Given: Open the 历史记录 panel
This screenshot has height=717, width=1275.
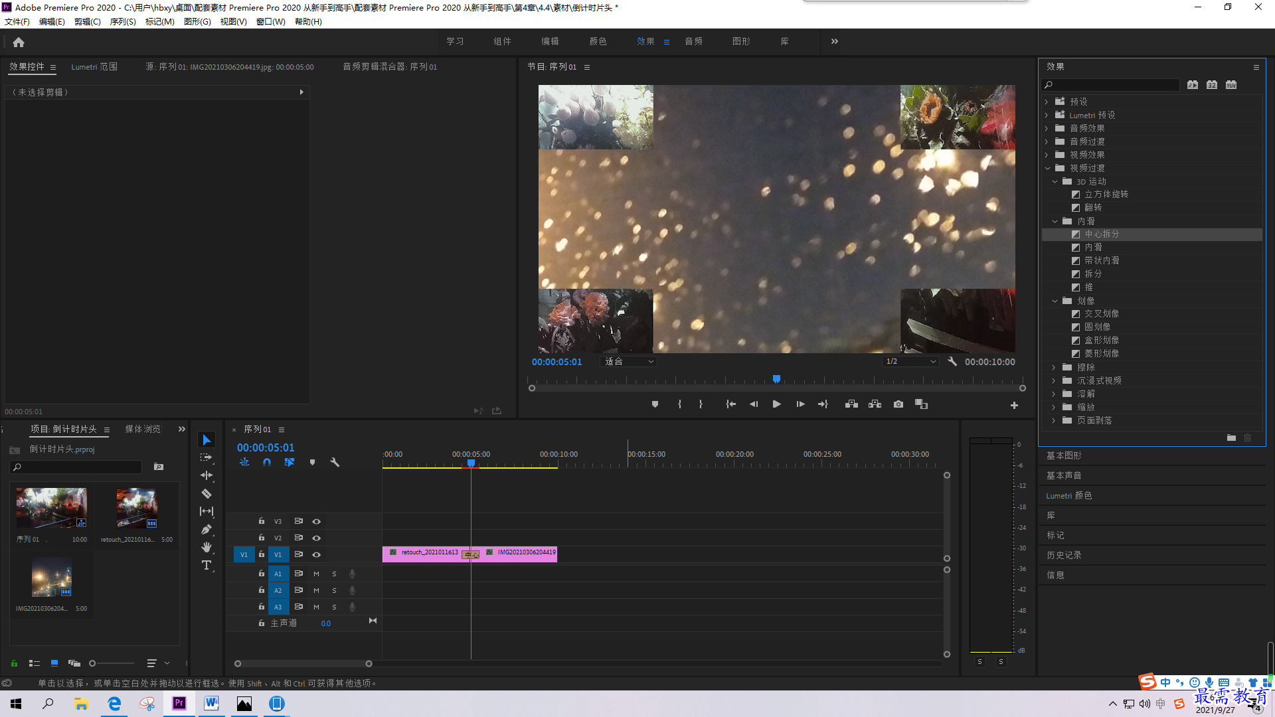Looking at the screenshot, I should (1064, 556).
